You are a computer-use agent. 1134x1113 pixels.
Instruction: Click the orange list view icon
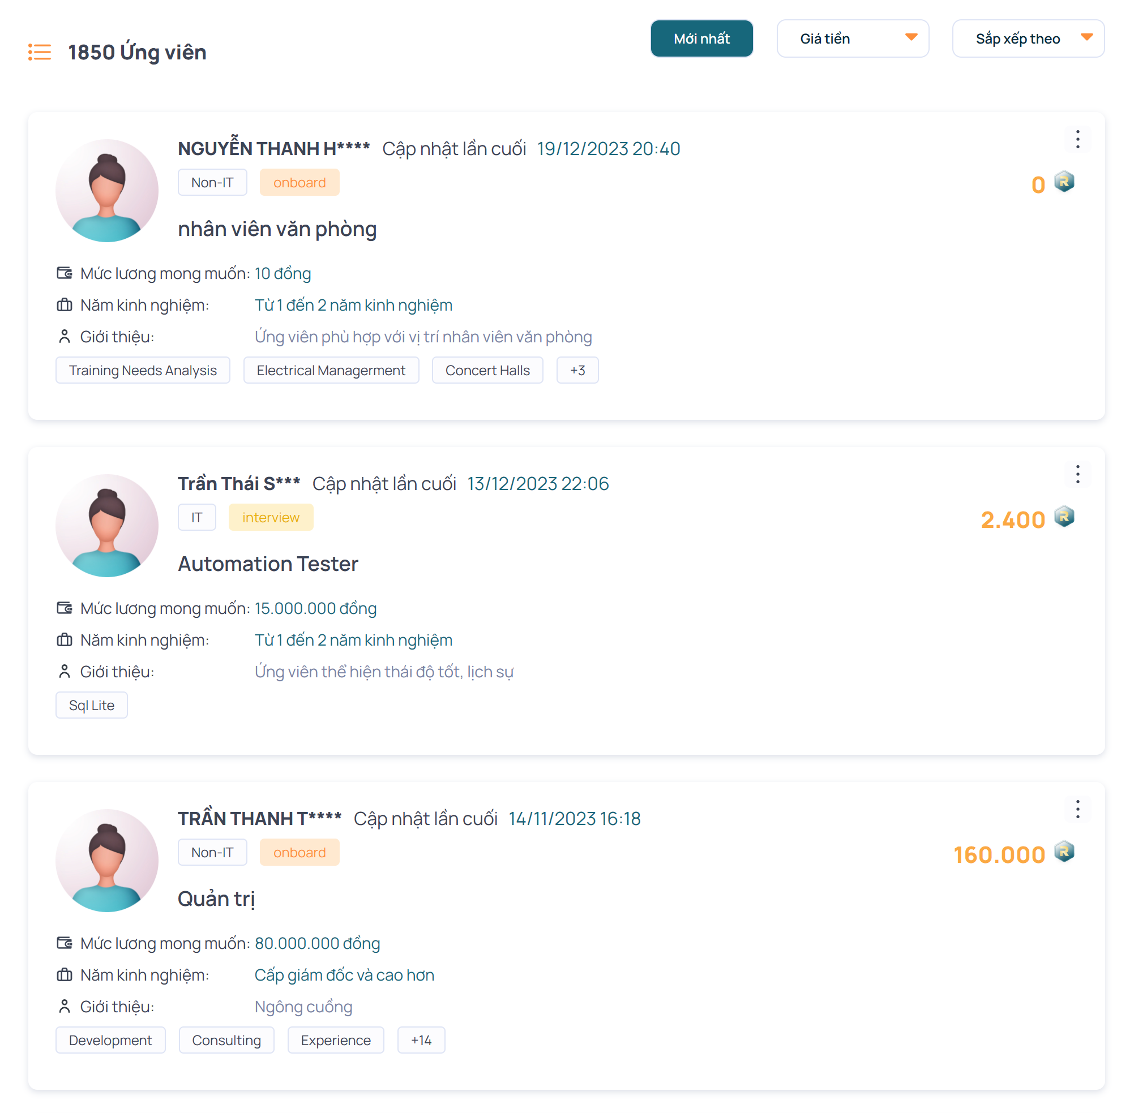click(x=39, y=52)
